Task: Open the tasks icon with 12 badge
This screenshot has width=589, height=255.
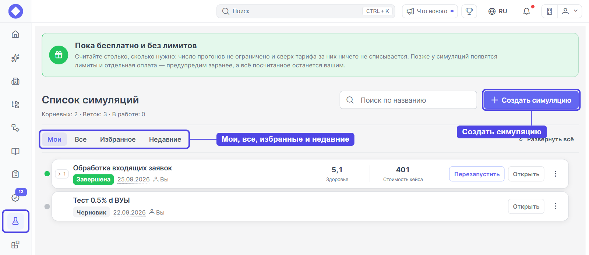Action: point(15,198)
